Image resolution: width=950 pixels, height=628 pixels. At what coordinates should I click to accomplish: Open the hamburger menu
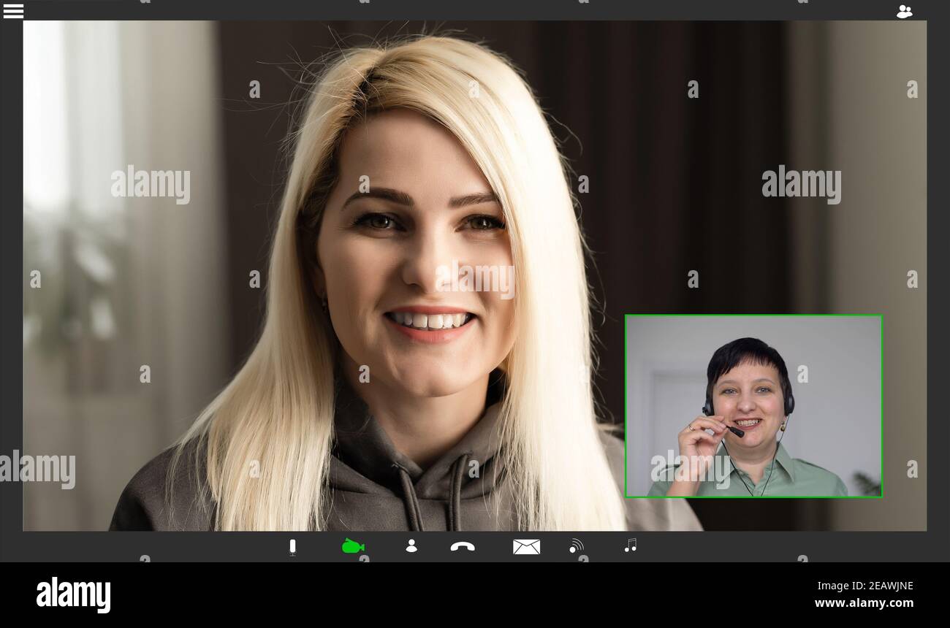click(x=13, y=11)
